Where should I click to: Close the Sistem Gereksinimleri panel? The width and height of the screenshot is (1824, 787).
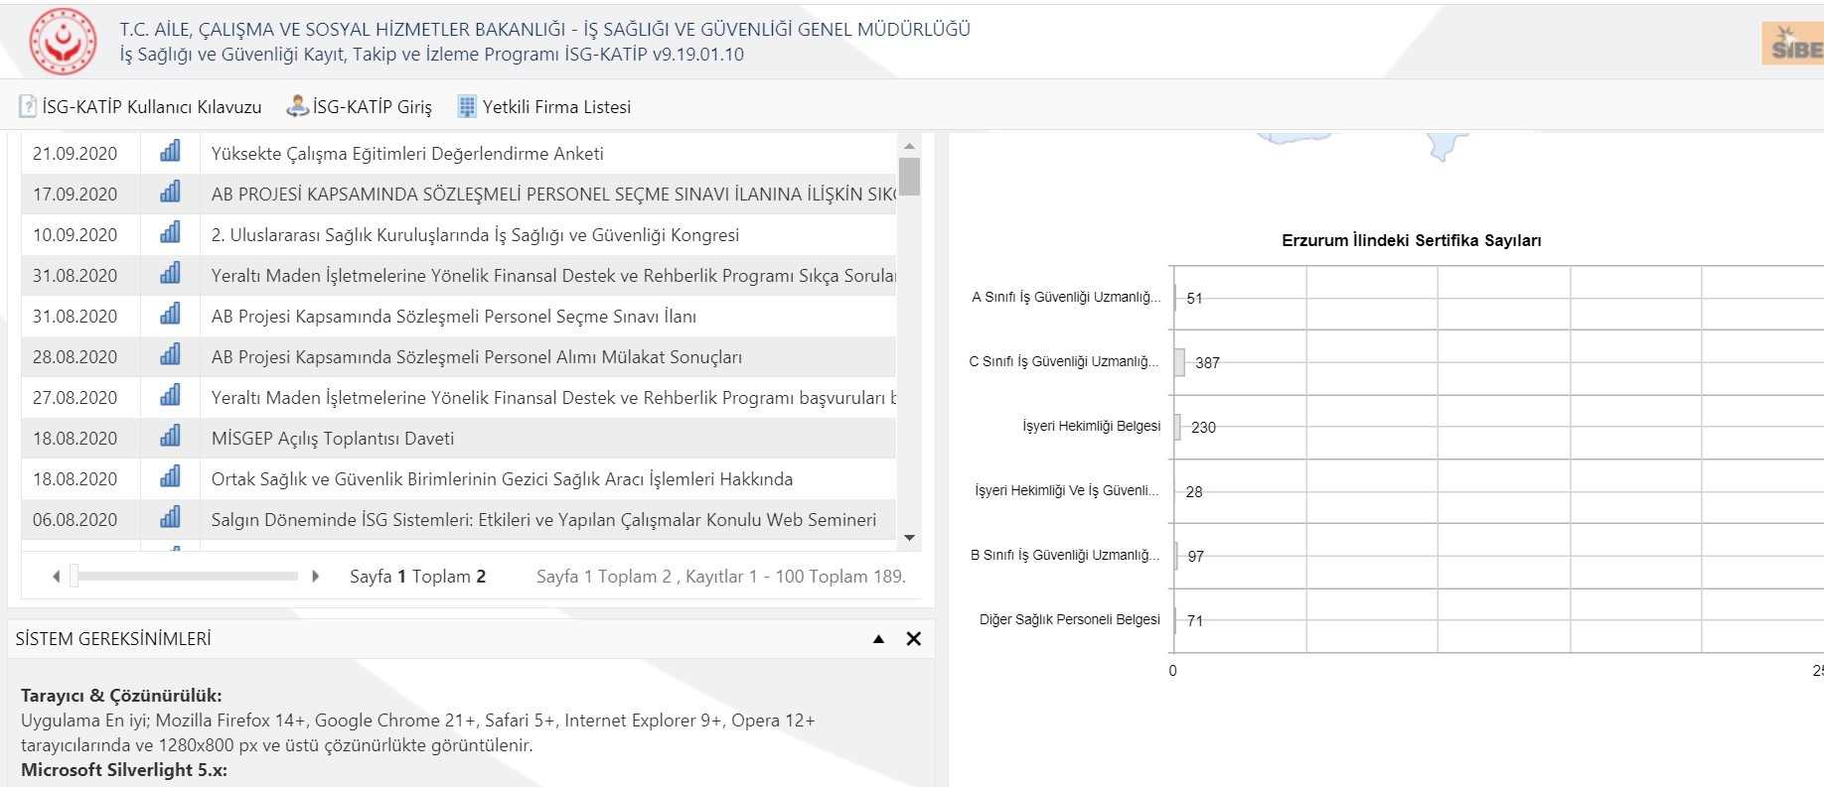point(914,639)
